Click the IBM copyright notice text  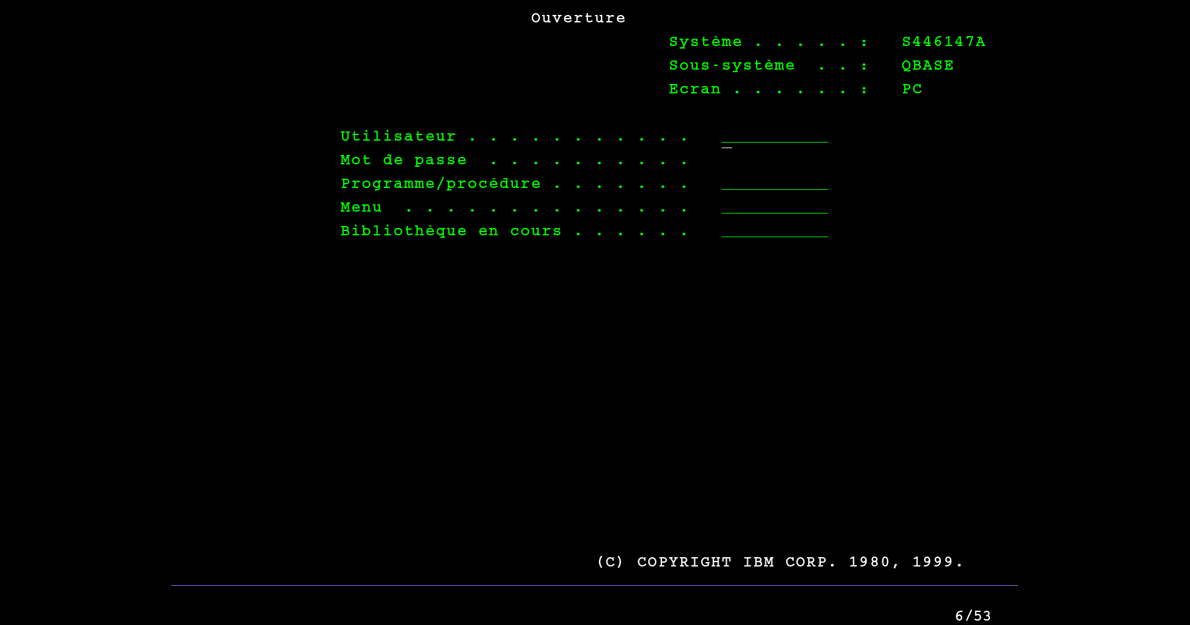tap(780, 562)
